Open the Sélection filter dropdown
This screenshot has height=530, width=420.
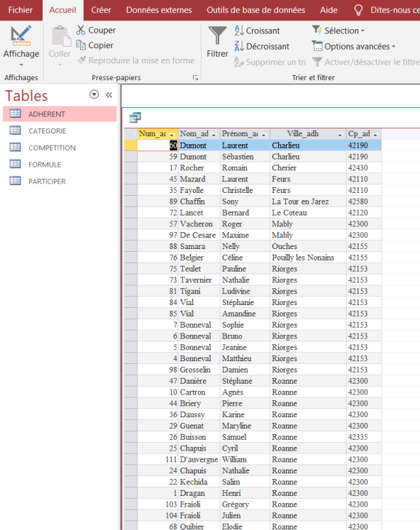pos(338,31)
